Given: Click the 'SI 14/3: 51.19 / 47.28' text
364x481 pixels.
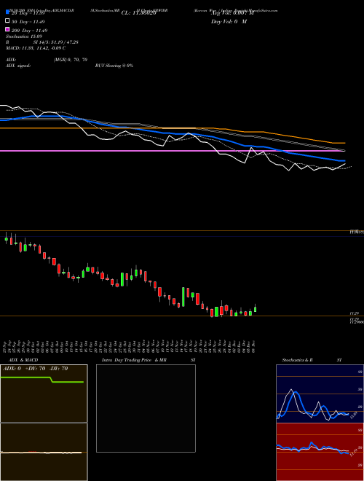Looking at the screenshot, I should point(56,42).
